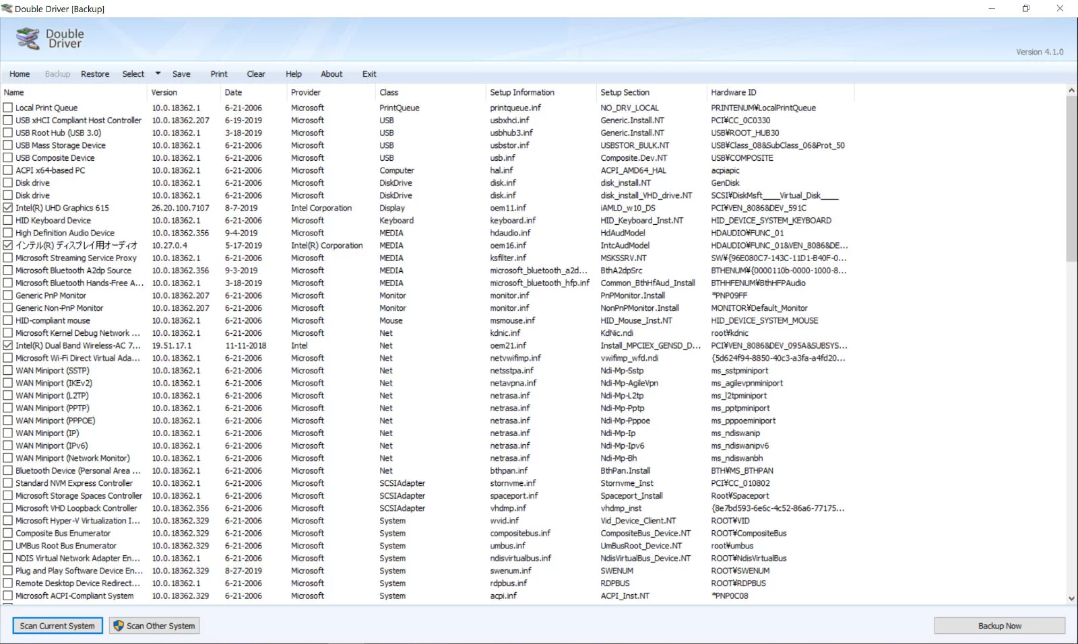1078x644 pixels.
Task: Click the scrollbar up arrow
Action: [1071, 90]
